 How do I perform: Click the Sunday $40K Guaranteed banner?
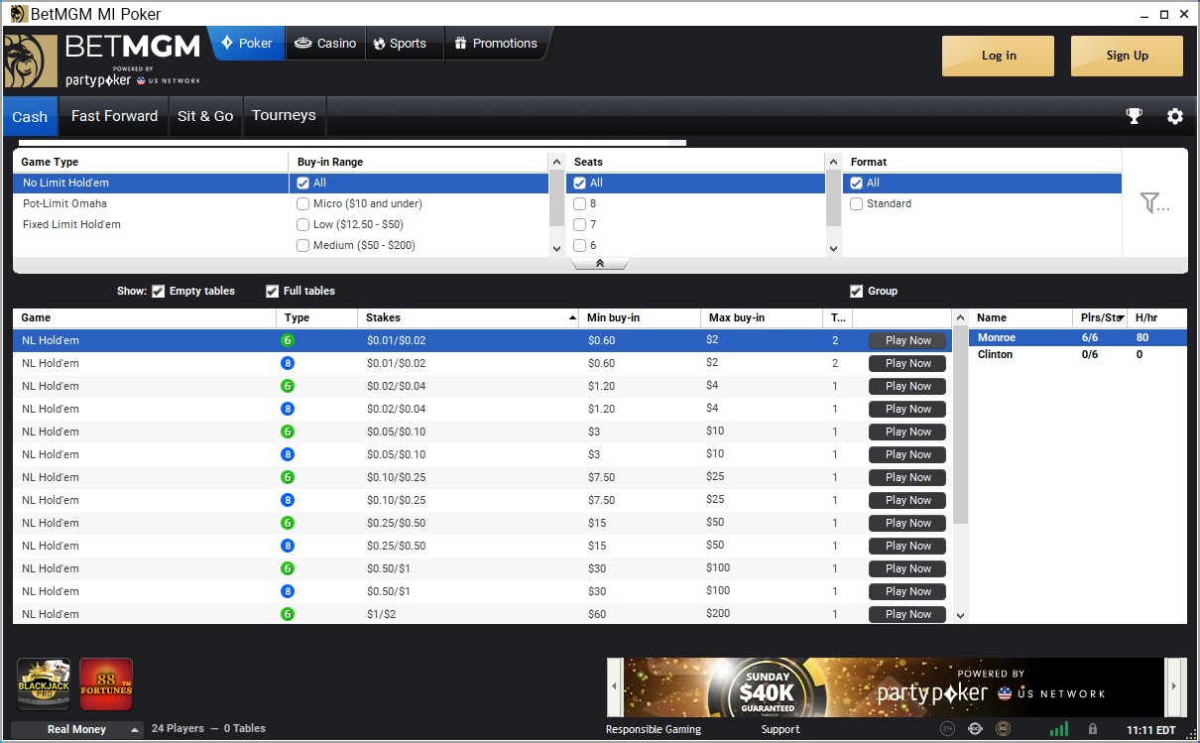pos(893,685)
